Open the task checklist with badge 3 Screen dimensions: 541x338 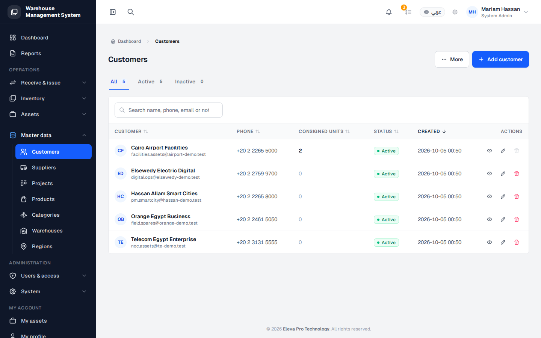click(408, 12)
